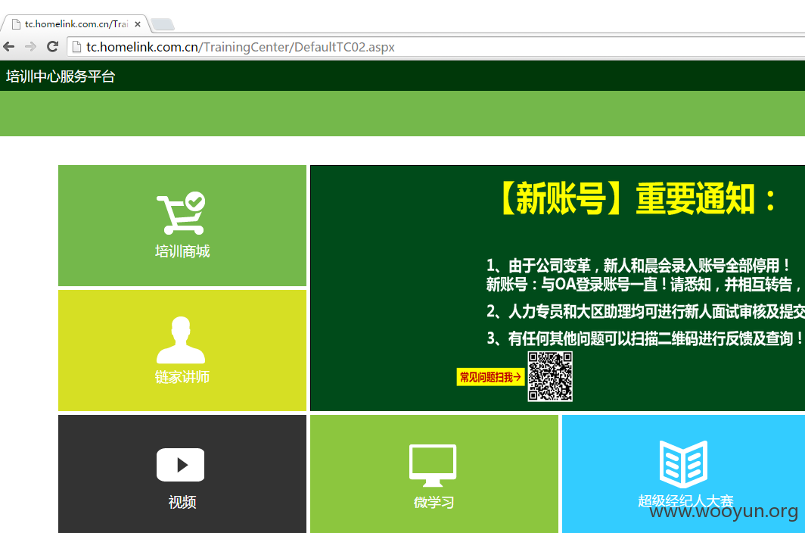This screenshot has height=533, width=805.
Task: Close the tc.homelink.com.cn tab
Action: [x=138, y=24]
